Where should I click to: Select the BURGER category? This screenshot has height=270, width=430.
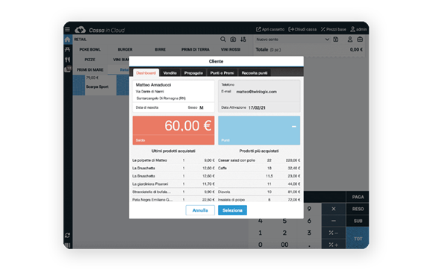point(125,50)
